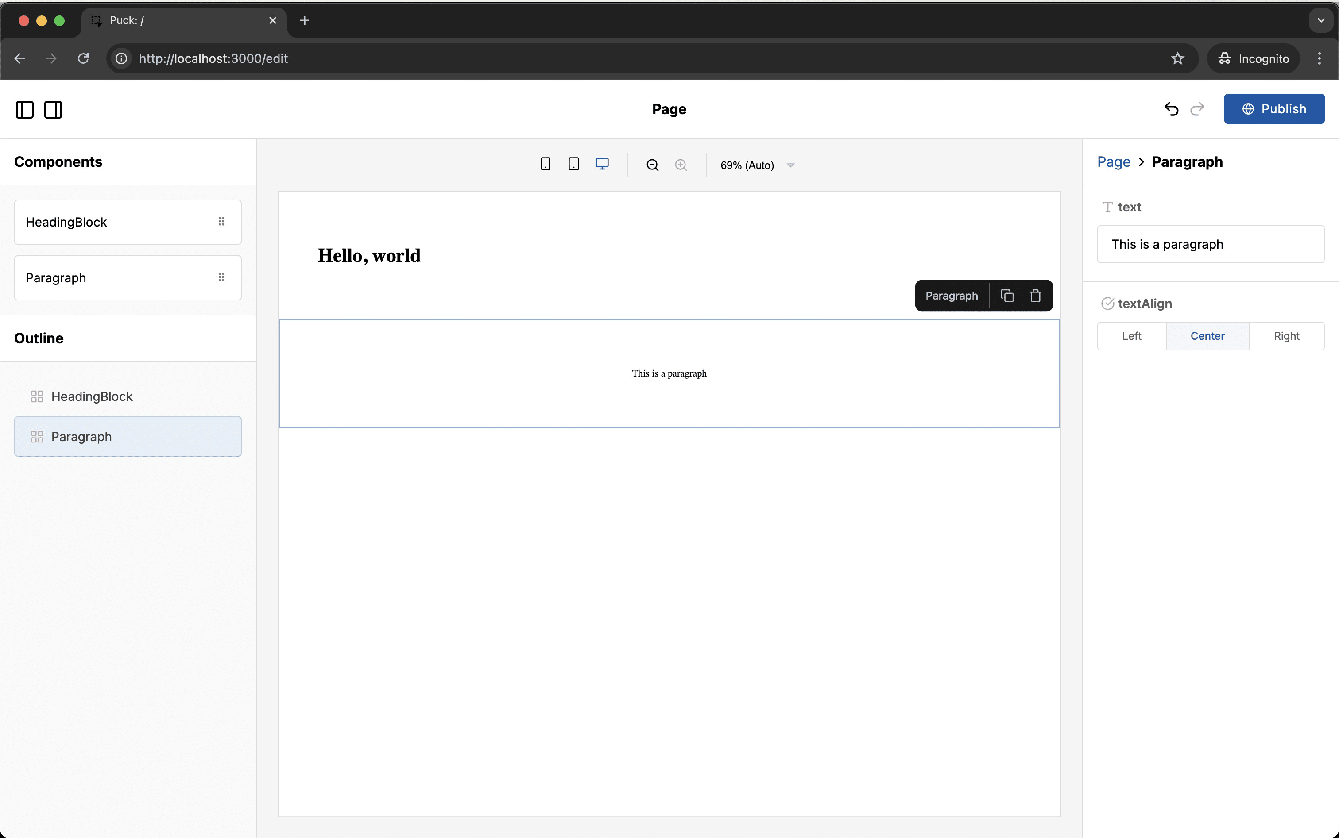1339x838 pixels.
Task: Open Chrome's three-dot menu
Action: click(1319, 58)
